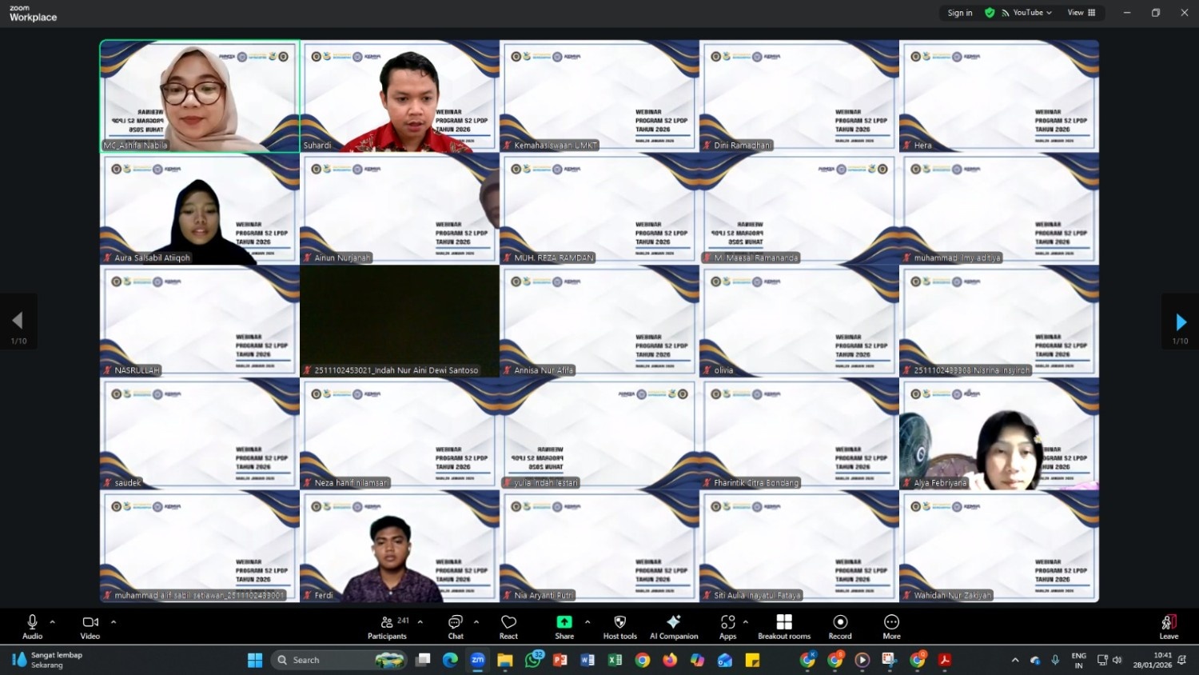Open Host tools shield icon
This screenshot has height=675, width=1199.
[619, 626]
